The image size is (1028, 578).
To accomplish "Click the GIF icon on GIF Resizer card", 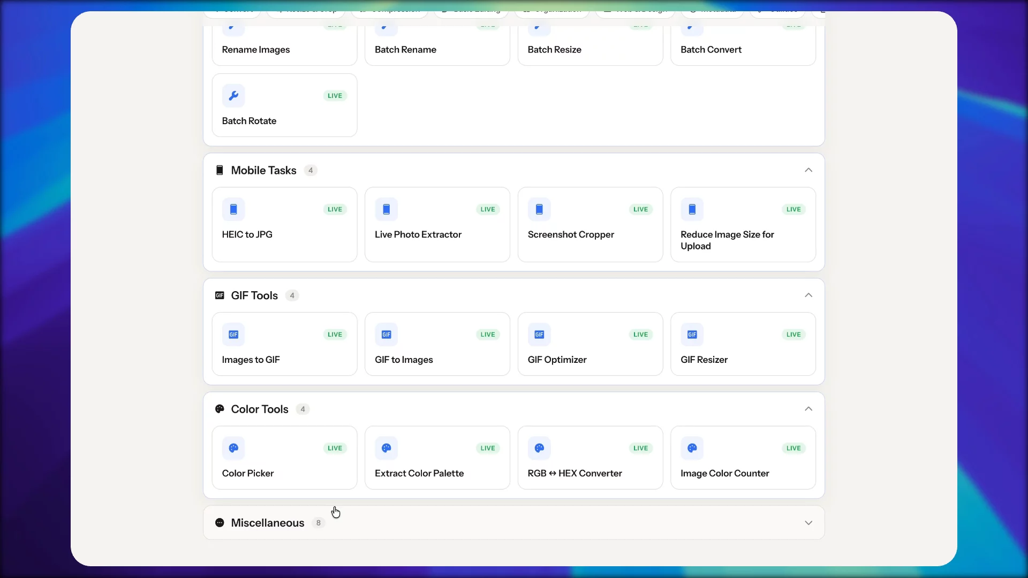I will pyautogui.click(x=692, y=334).
